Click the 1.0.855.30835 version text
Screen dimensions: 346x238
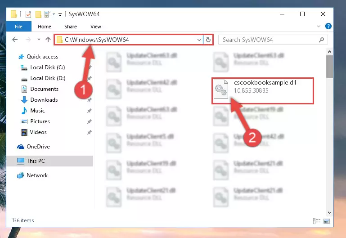click(251, 91)
